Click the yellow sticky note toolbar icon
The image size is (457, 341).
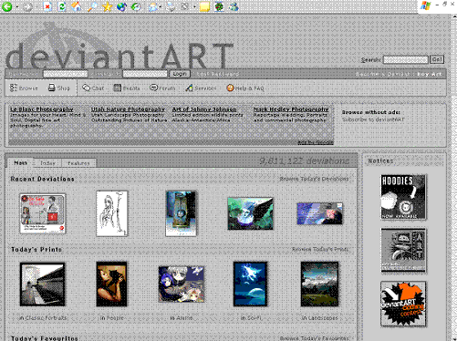[x=204, y=6]
